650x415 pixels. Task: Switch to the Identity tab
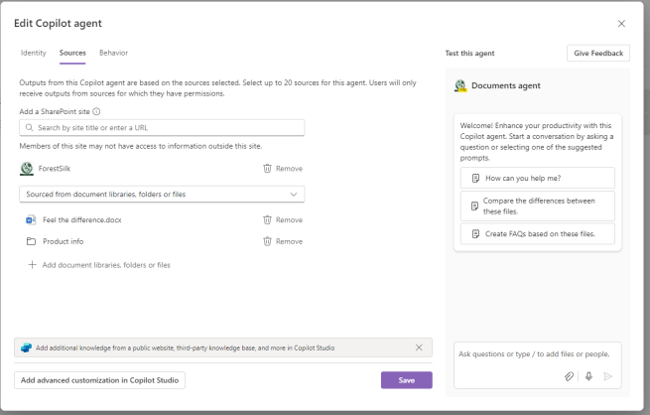34,53
